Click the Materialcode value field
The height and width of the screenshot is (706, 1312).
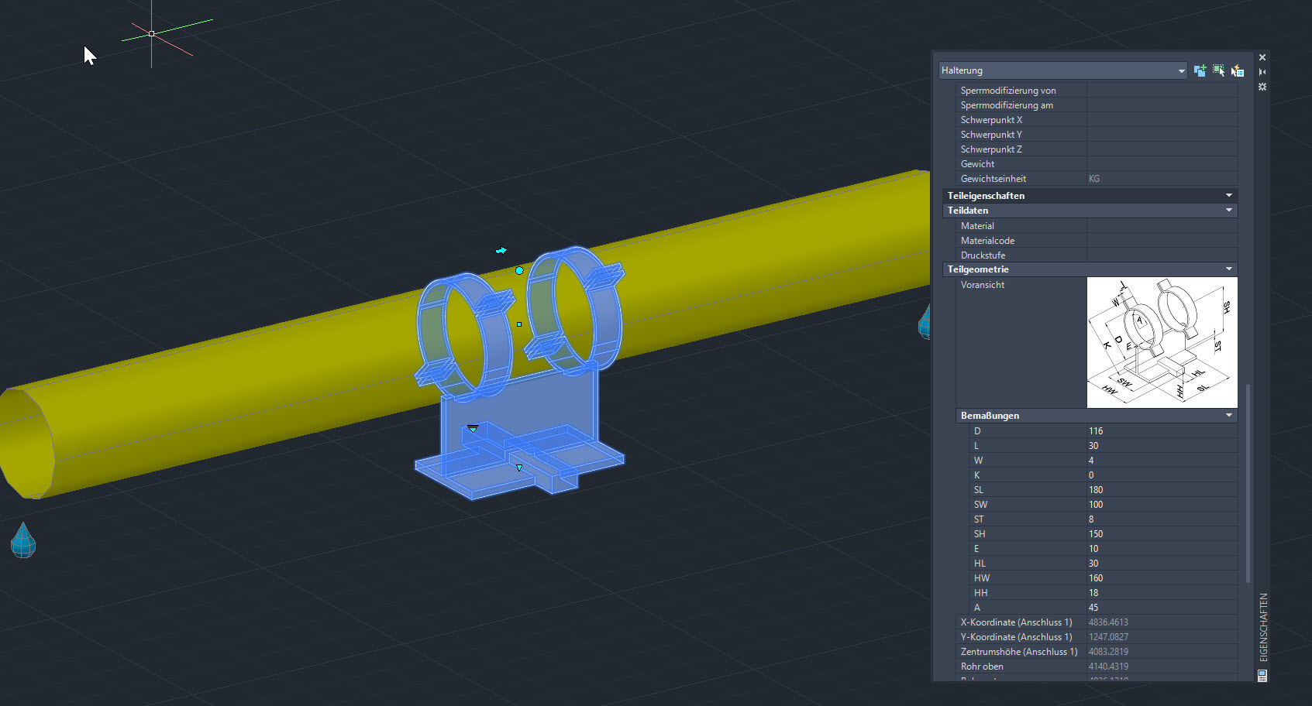tap(1162, 241)
